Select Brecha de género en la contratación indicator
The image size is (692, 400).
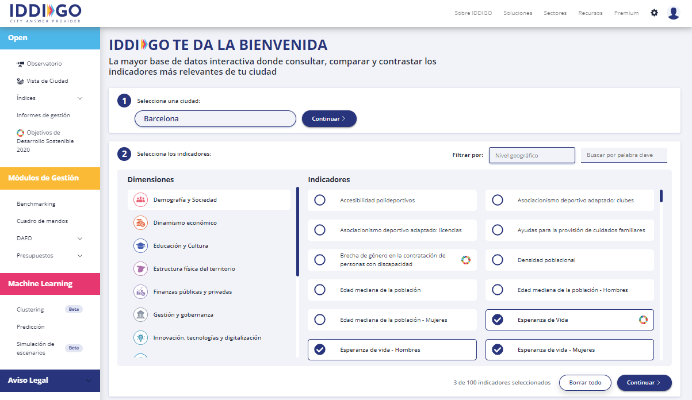tap(320, 260)
